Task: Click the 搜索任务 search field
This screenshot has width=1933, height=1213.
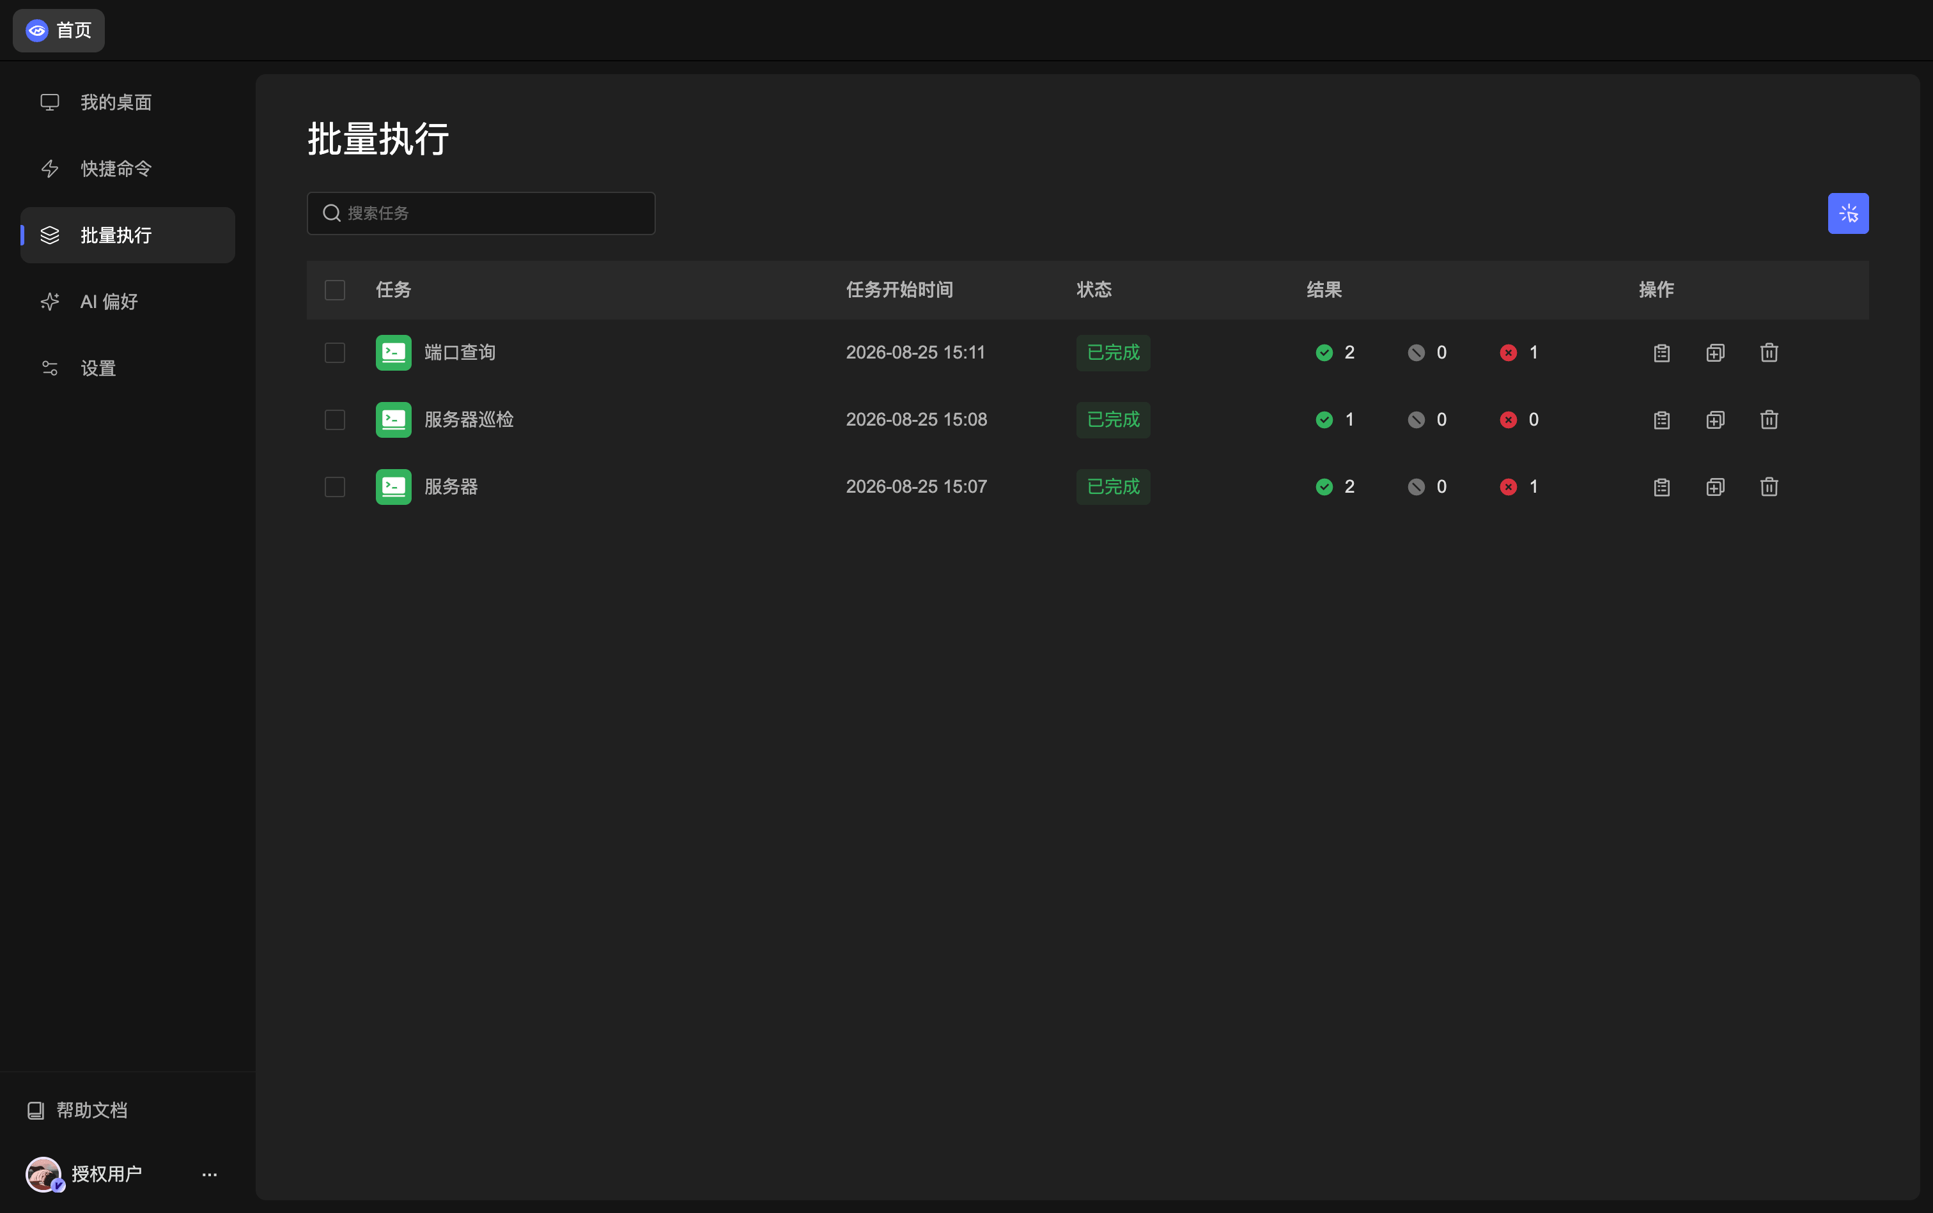Action: [481, 213]
